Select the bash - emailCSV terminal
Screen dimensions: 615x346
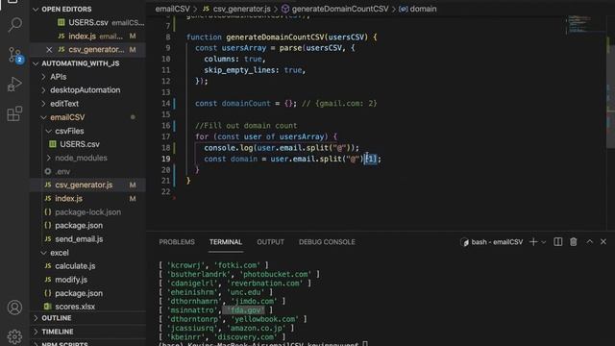pyautogui.click(x=492, y=242)
